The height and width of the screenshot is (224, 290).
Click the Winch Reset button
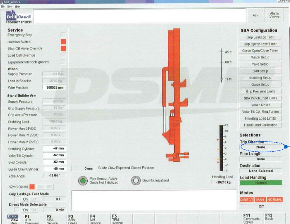(x=261, y=105)
